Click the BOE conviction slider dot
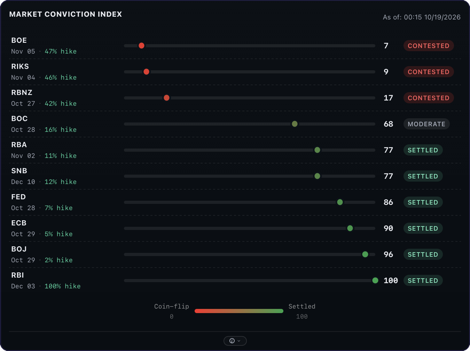Image resolution: width=470 pixels, height=351 pixels. click(x=141, y=46)
